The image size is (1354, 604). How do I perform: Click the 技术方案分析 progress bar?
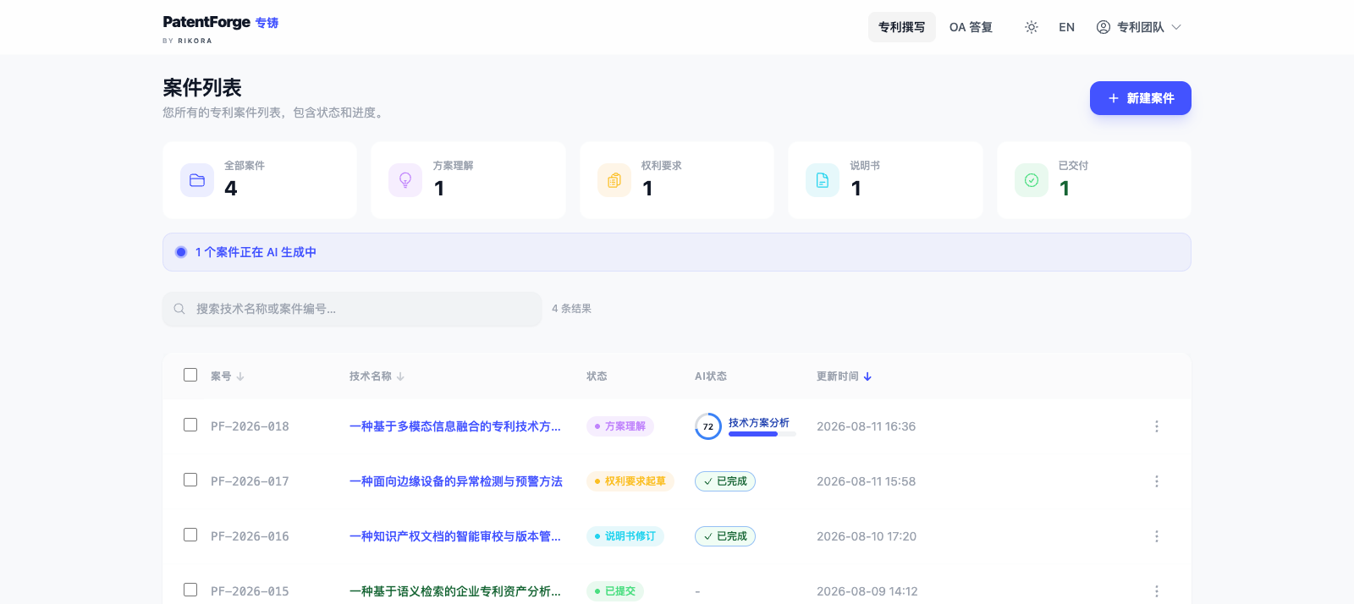click(762, 434)
